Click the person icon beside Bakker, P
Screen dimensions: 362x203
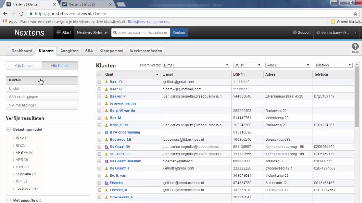[x=107, y=96]
